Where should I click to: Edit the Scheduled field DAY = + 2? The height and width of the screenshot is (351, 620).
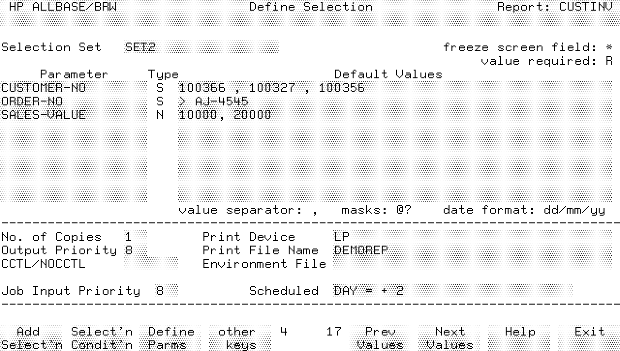pos(453,291)
